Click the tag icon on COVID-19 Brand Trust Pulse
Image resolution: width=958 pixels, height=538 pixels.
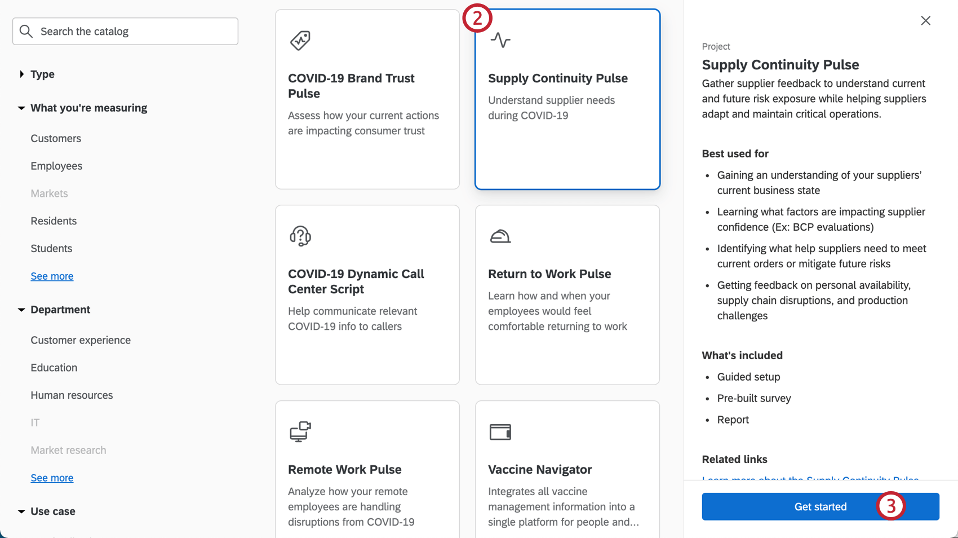(300, 40)
